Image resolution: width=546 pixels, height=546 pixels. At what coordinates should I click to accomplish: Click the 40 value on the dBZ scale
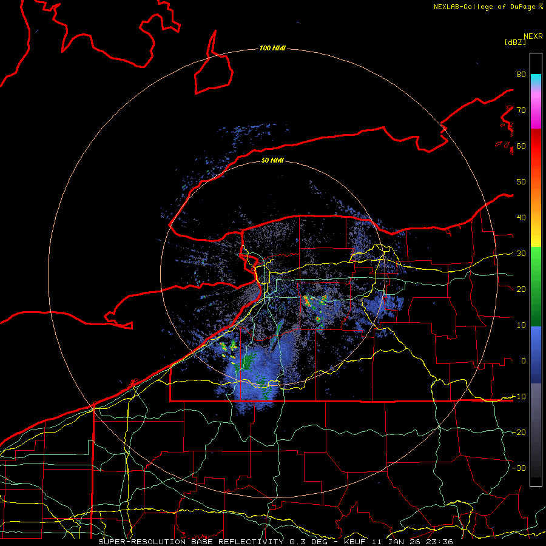click(x=521, y=218)
